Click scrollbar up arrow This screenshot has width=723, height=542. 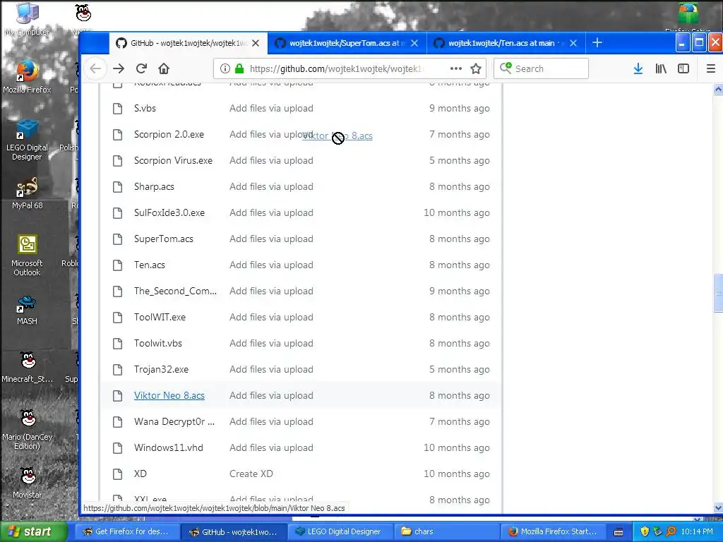(718, 90)
